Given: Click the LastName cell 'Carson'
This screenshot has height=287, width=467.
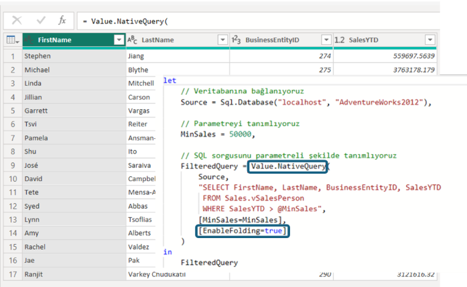Looking at the screenshot, I should (x=141, y=97).
